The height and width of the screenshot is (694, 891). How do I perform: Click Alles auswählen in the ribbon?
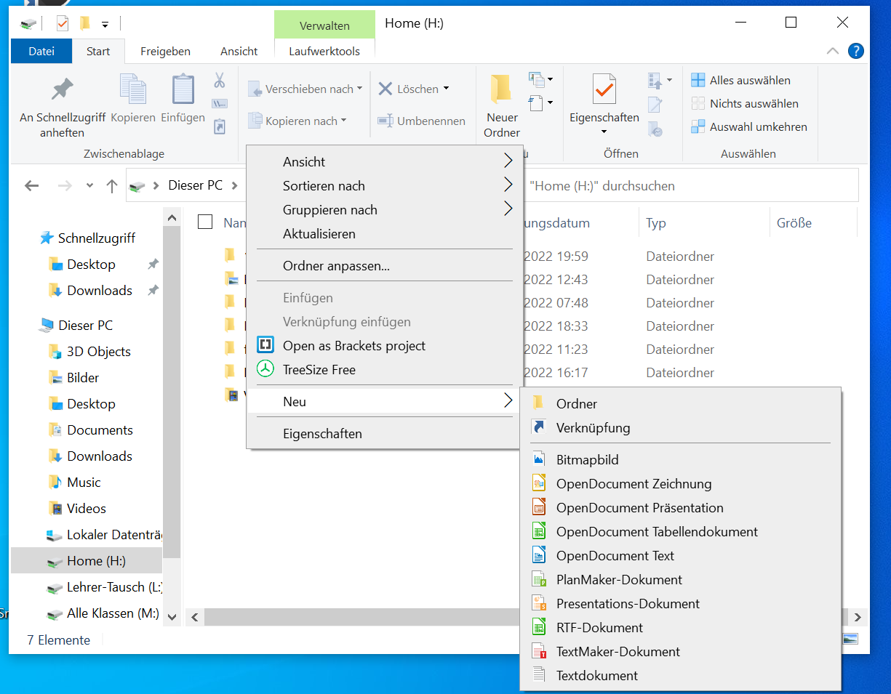[x=749, y=80]
